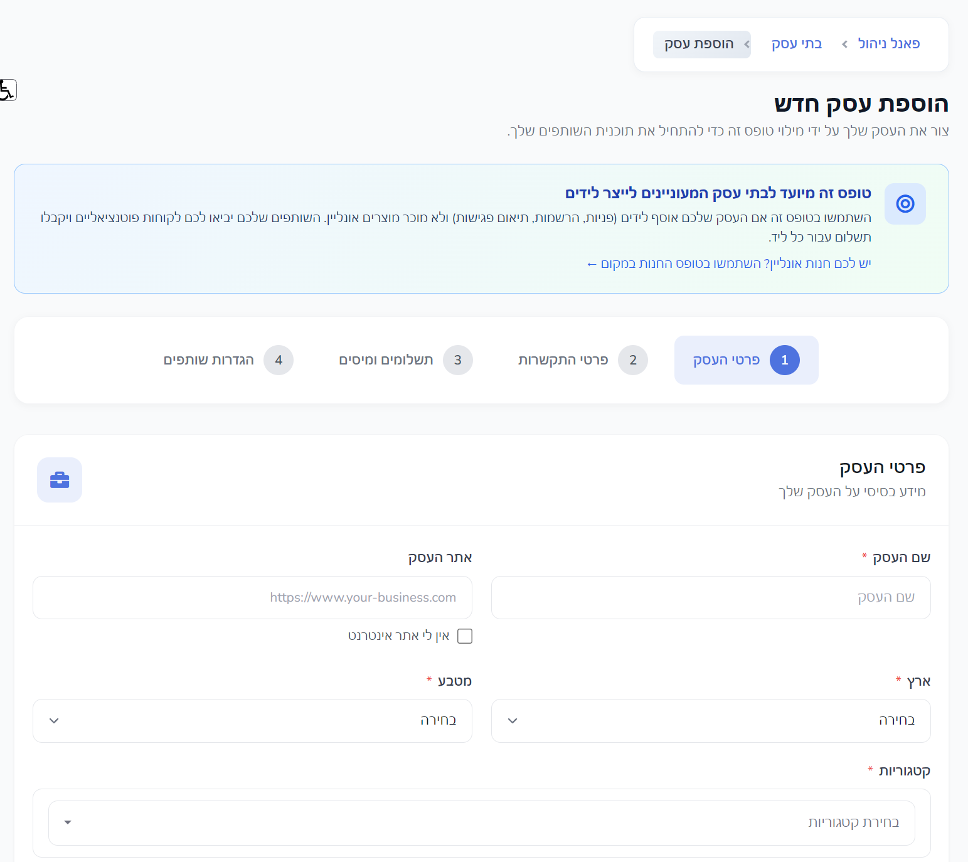Click the target icon in info banner
The height and width of the screenshot is (862, 968).
pyautogui.click(x=905, y=204)
